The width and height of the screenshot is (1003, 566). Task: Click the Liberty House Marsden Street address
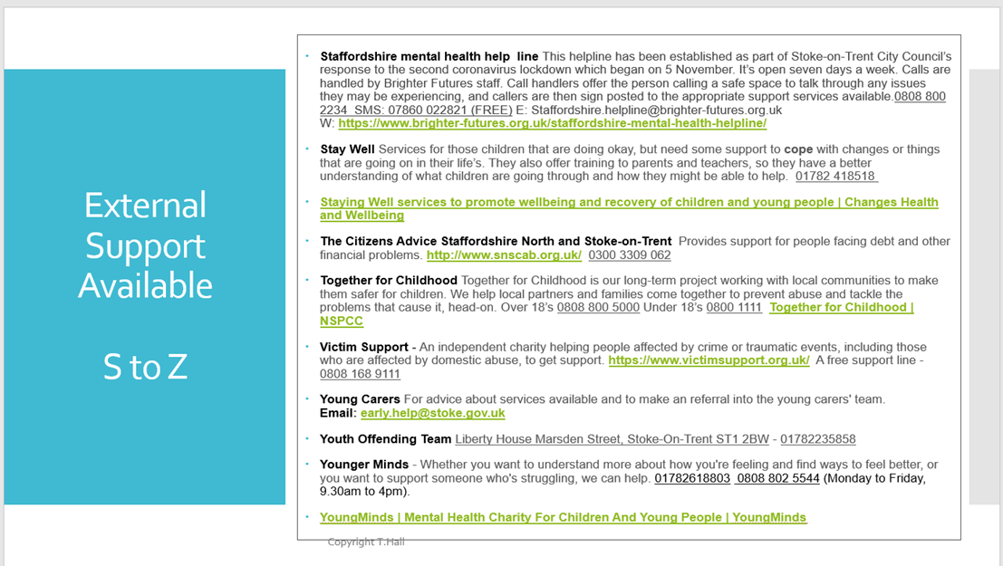pos(612,439)
